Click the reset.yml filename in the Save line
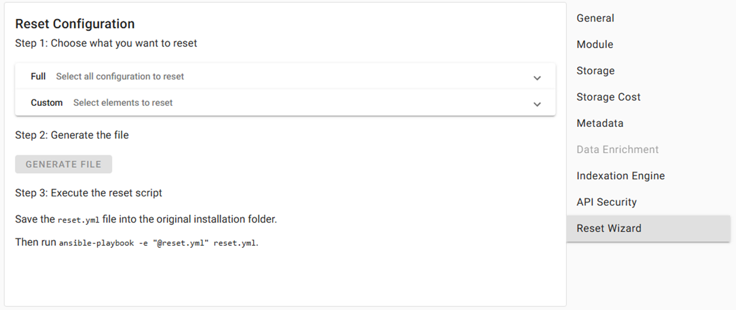The image size is (736, 310). [x=79, y=220]
